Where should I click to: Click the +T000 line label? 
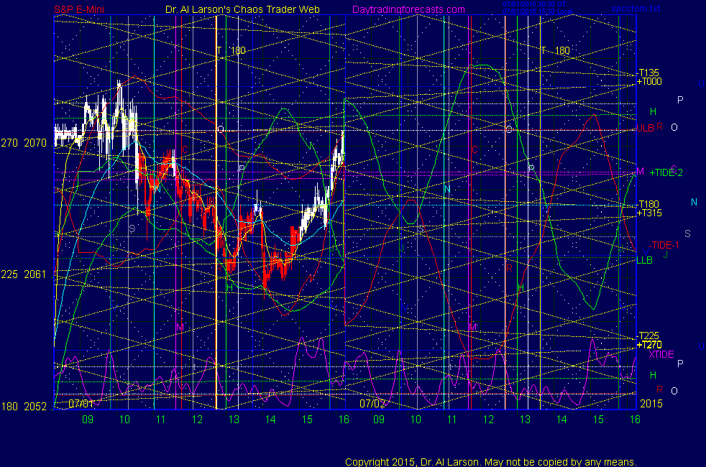pos(649,81)
